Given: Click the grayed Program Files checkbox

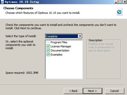Looking at the screenshot, I should pos(48,42).
